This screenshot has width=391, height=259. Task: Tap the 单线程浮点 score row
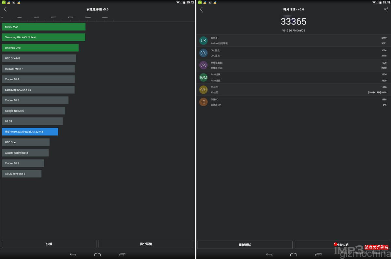coord(298,68)
